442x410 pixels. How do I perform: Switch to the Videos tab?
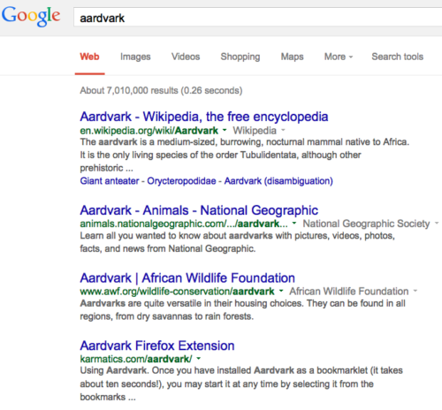tap(186, 57)
